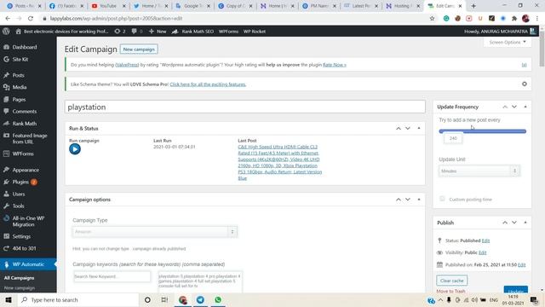Screen dimensions: 545x307
Task: Open the Windows Start menu
Action: pyautogui.click(x=9, y=299)
